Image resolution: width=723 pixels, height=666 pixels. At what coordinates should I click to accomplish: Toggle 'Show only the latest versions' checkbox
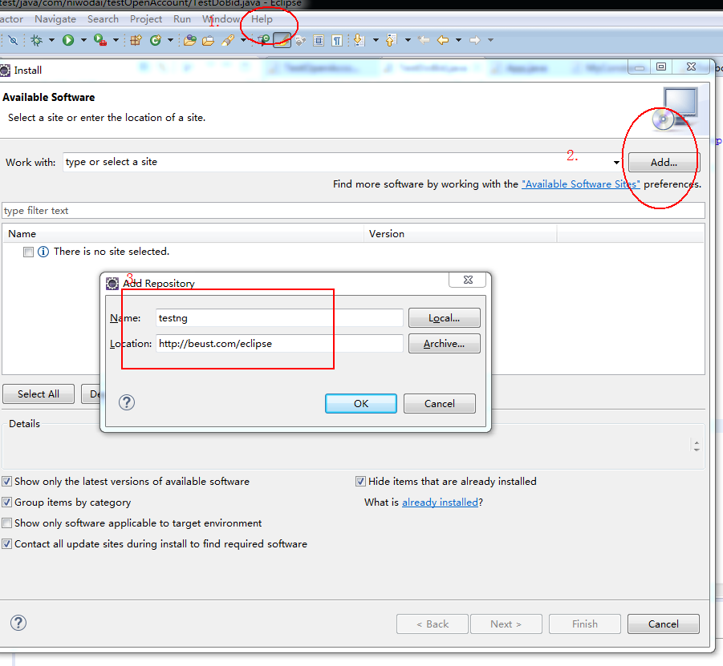(7, 482)
